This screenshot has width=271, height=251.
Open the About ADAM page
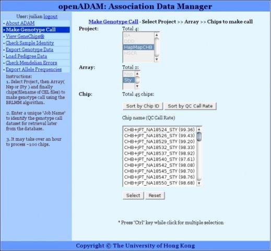tap(20, 23)
